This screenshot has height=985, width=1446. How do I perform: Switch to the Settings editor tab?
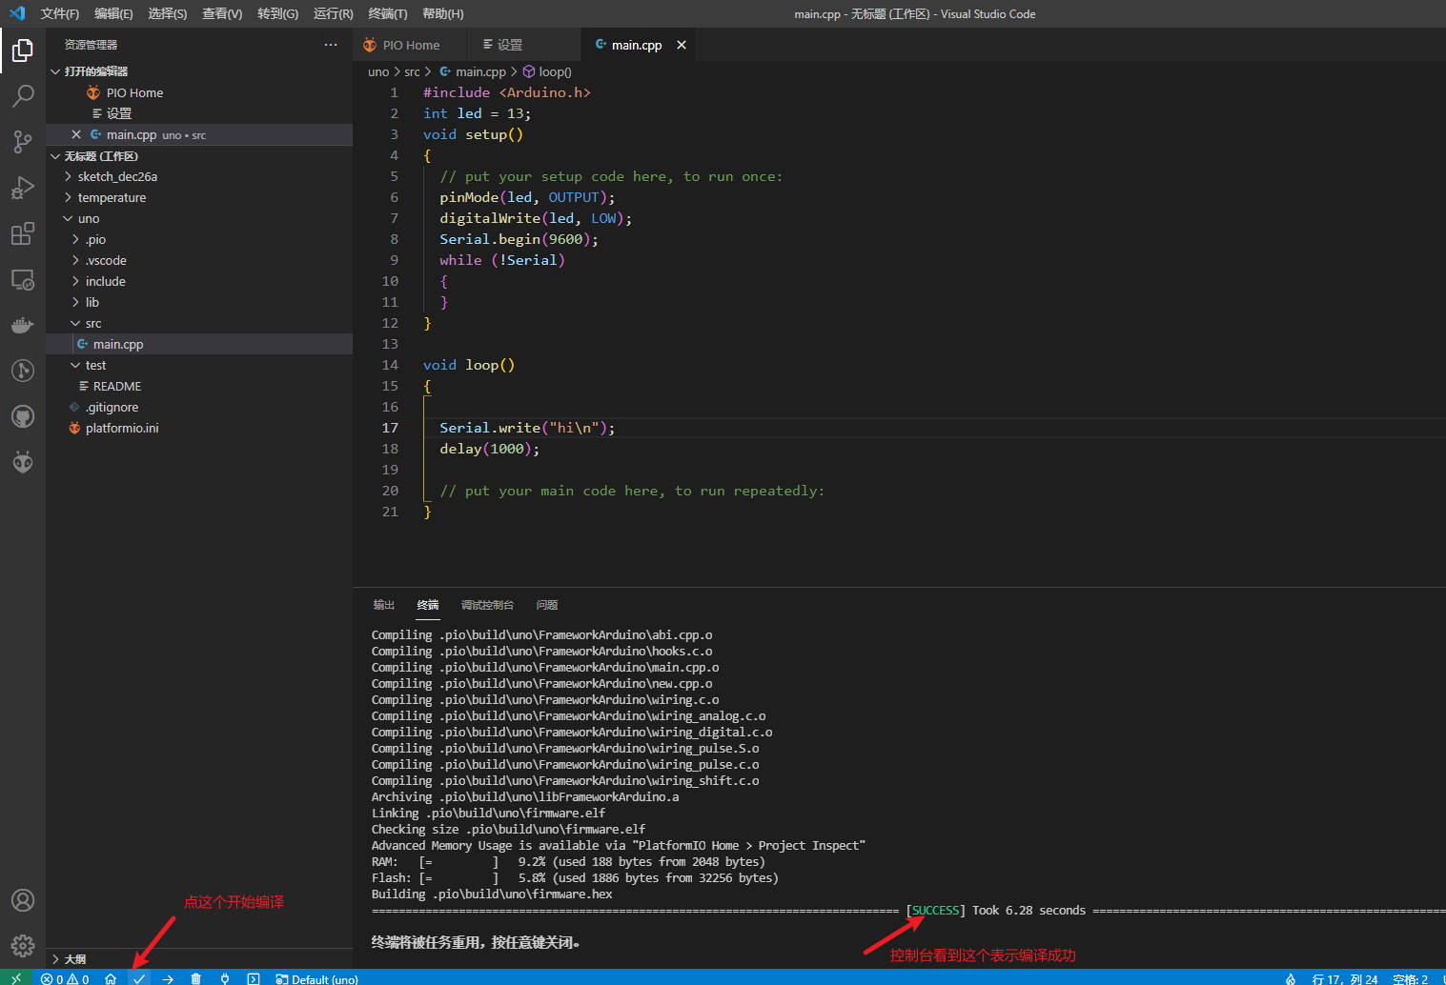click(x=523, y=45)
